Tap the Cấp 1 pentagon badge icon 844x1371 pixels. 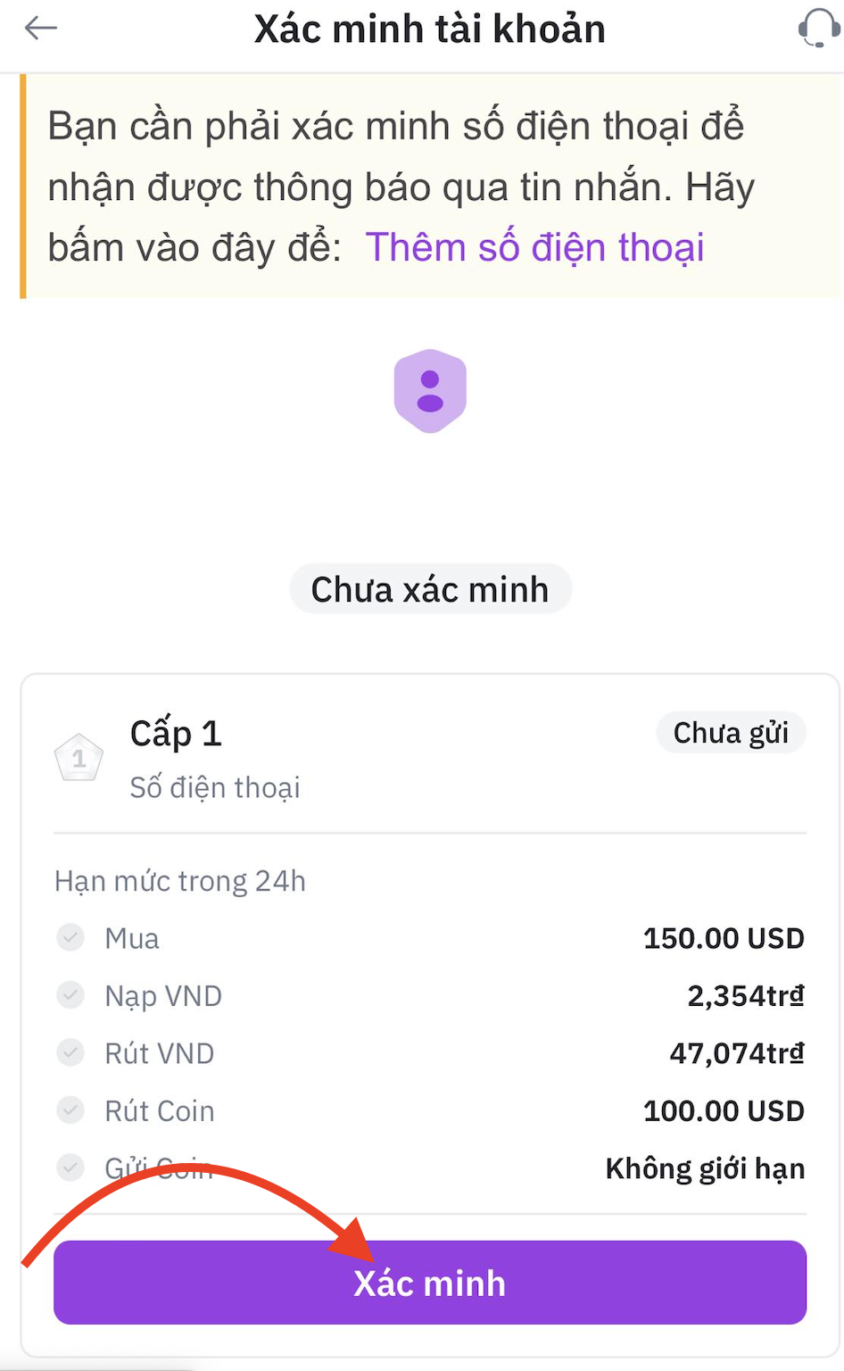(79, 759)
